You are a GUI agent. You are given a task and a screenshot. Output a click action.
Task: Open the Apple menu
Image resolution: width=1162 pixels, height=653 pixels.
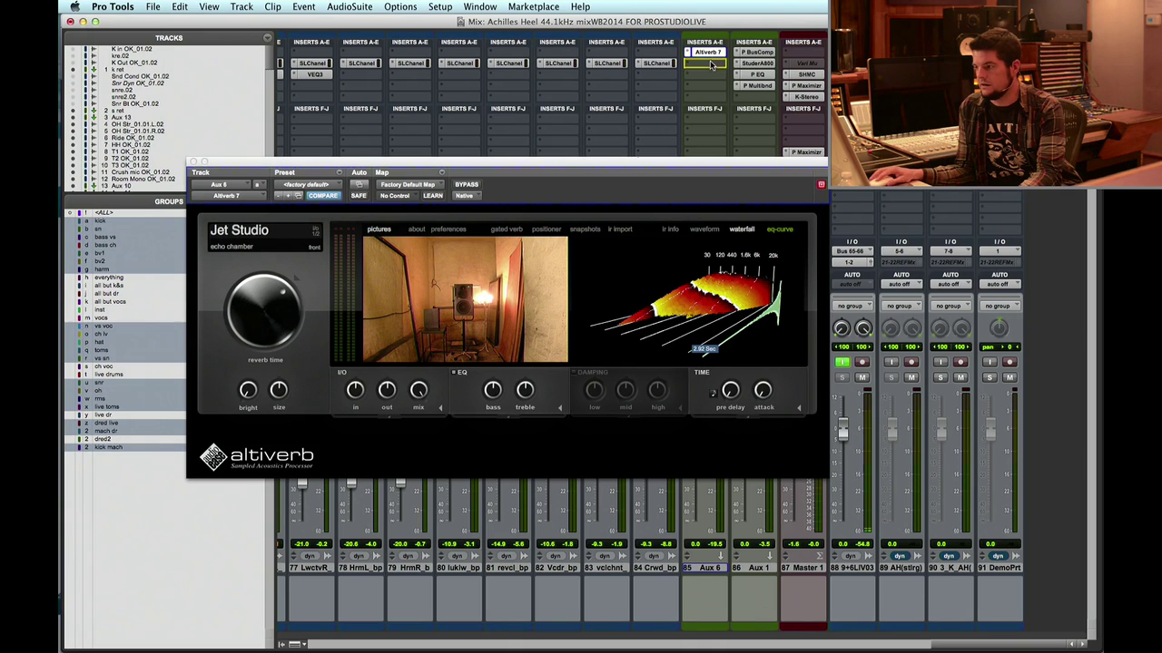[x=74, y=6]
